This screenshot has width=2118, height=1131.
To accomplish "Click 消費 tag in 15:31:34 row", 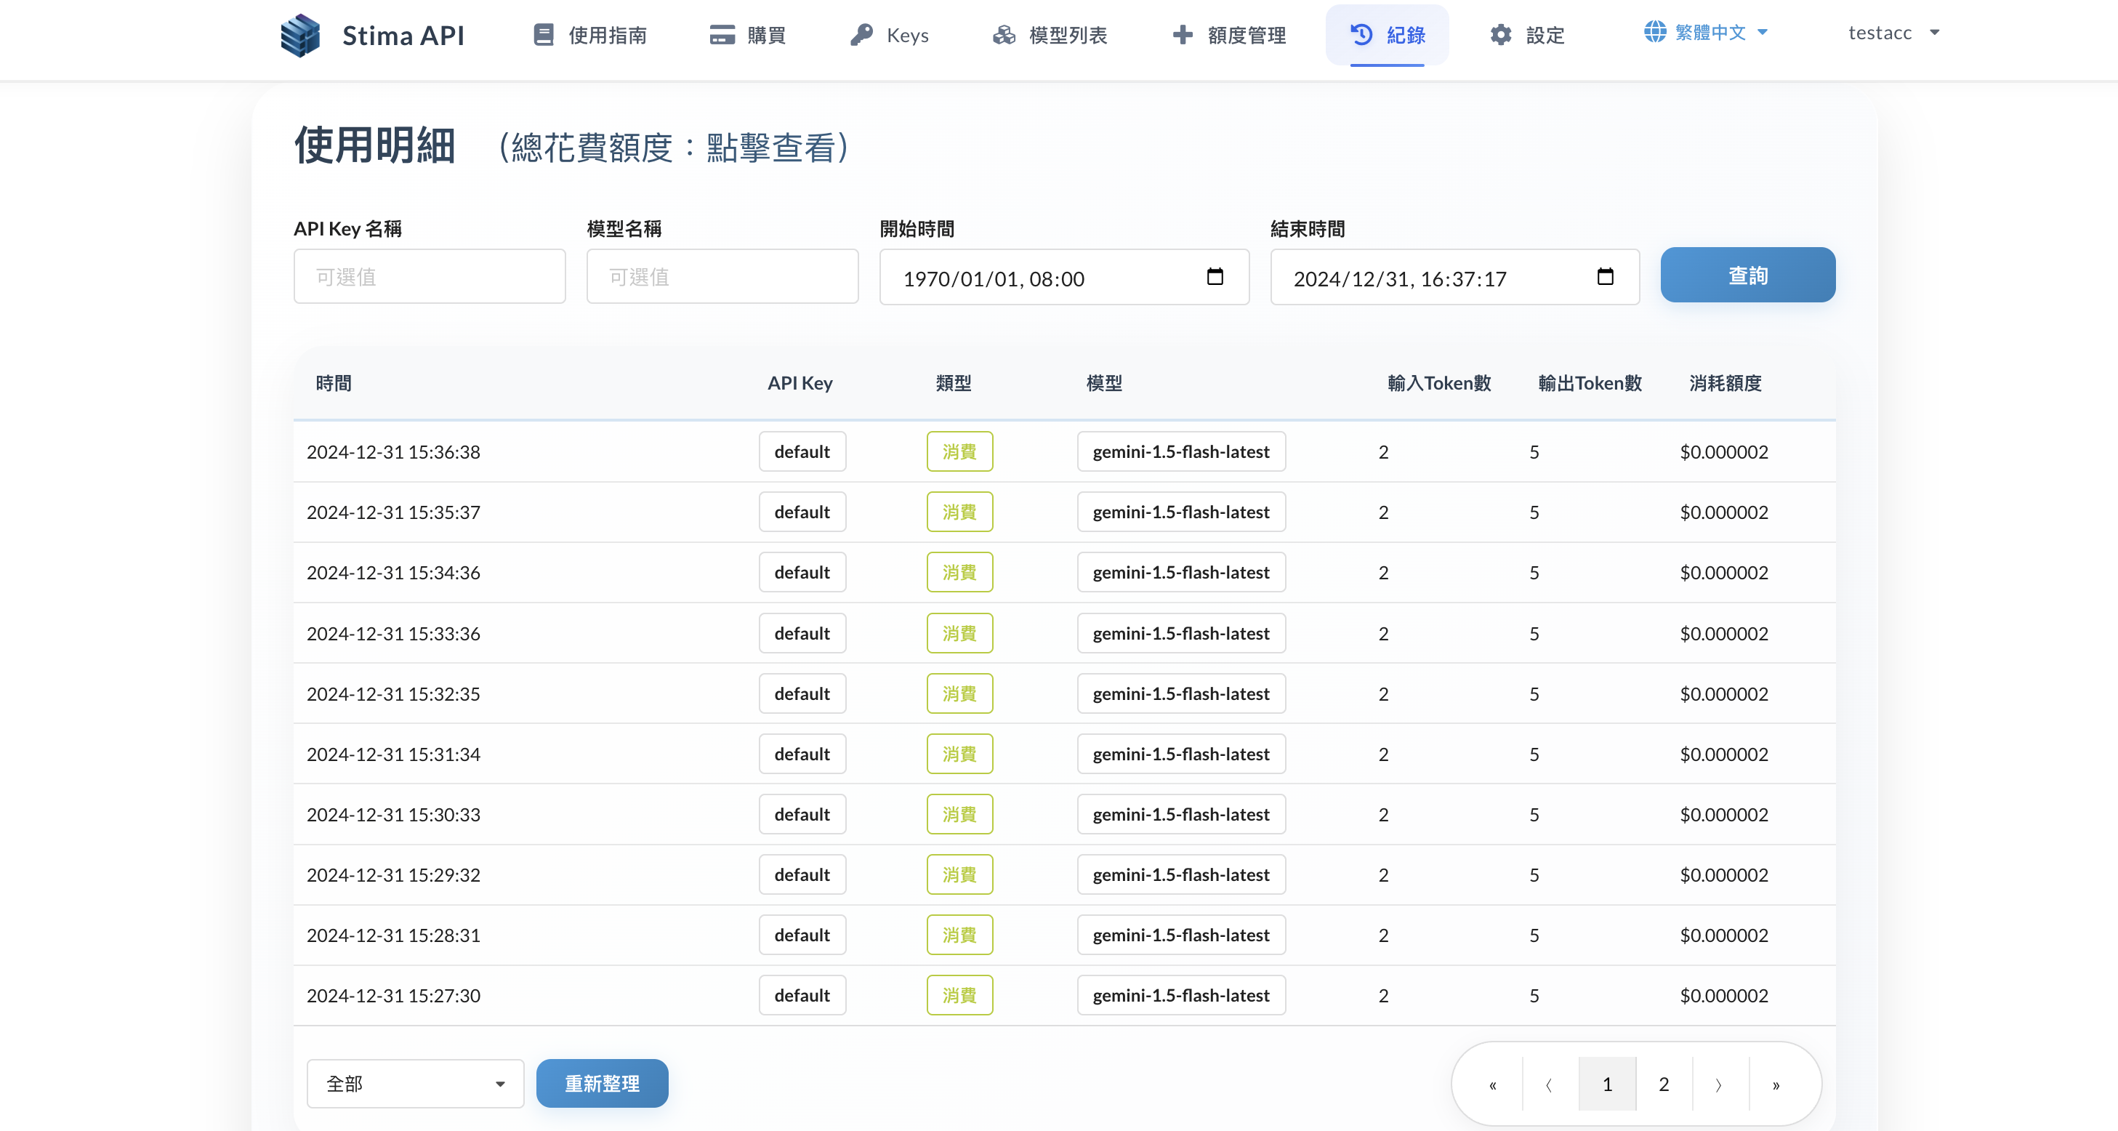I will coord(959,754).
